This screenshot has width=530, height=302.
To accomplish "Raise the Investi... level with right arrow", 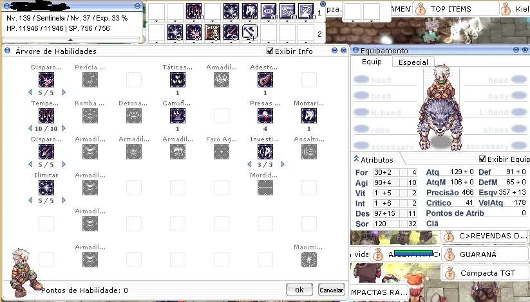I will pyautogui.click(x=283, y=164).
